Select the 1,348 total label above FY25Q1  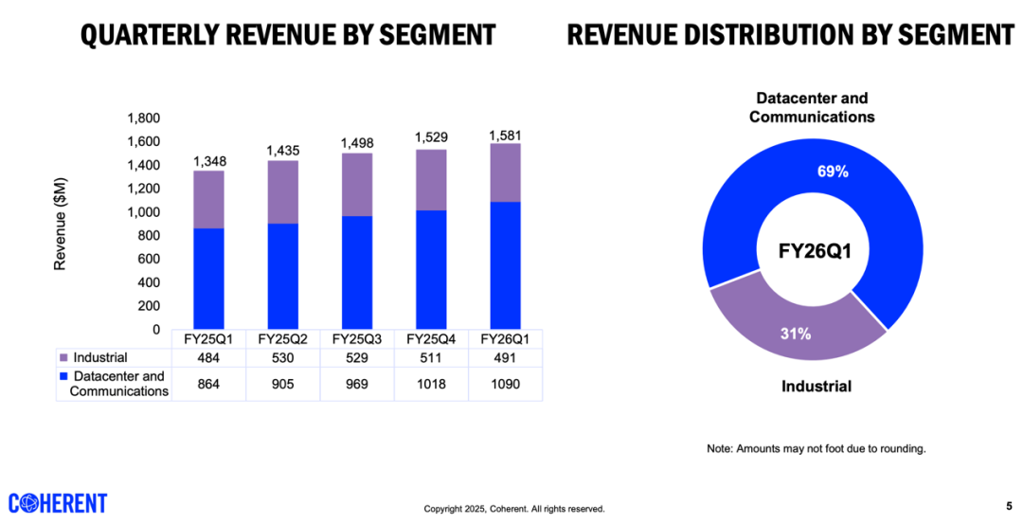tap(208, 161)
